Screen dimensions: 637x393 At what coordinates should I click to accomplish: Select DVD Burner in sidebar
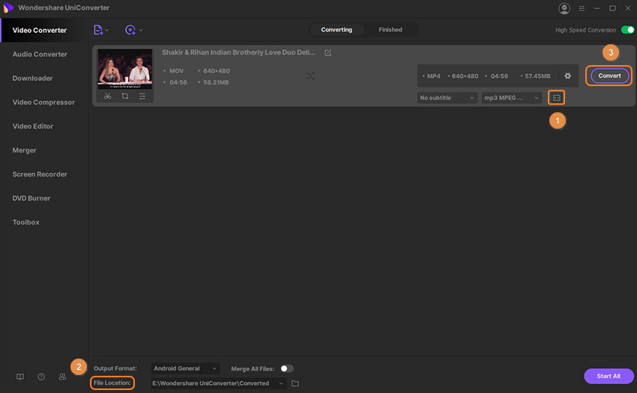[31, 198]
